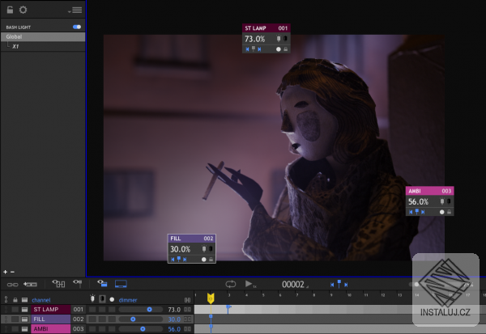This screenshot has width=486, height=334.
Task: Lock the ST LAMP widget
Action: click(x=285, y=49)
